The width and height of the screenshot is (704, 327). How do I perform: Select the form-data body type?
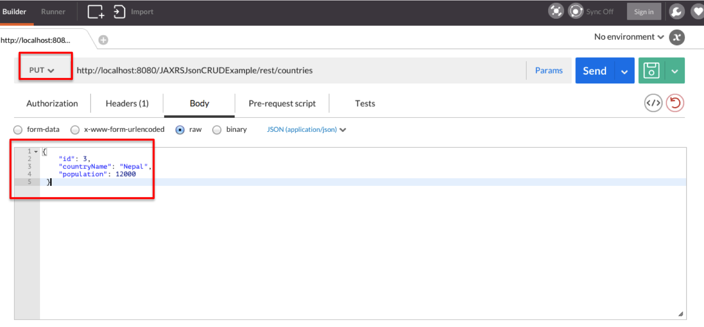(x=17, y=129)
